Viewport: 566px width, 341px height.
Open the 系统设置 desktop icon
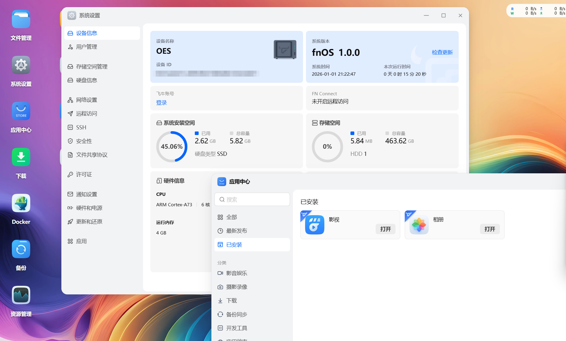pos(21,65)
